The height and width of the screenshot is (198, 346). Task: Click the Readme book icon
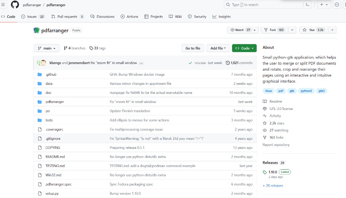coord(265,101)
